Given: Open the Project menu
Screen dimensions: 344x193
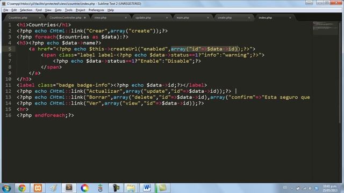Looking at the screenshot, I should (80, 10).
